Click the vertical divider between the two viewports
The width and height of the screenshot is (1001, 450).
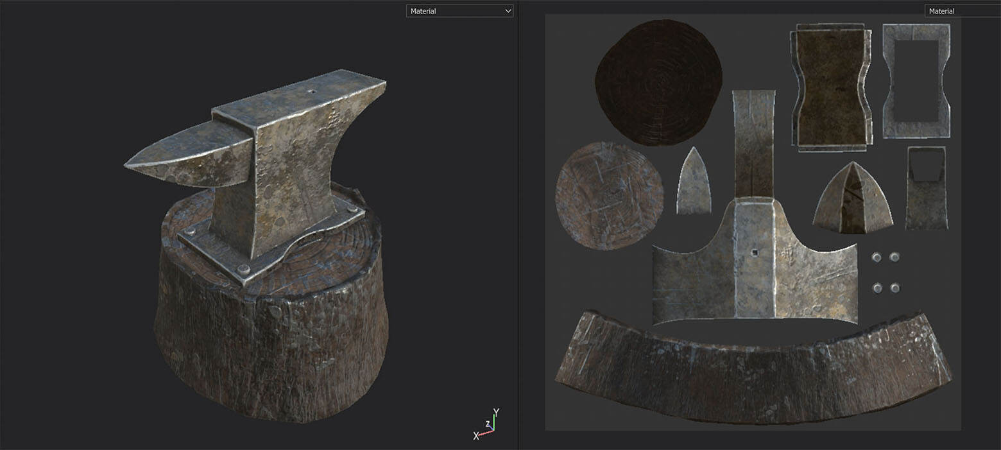[518, 225]
